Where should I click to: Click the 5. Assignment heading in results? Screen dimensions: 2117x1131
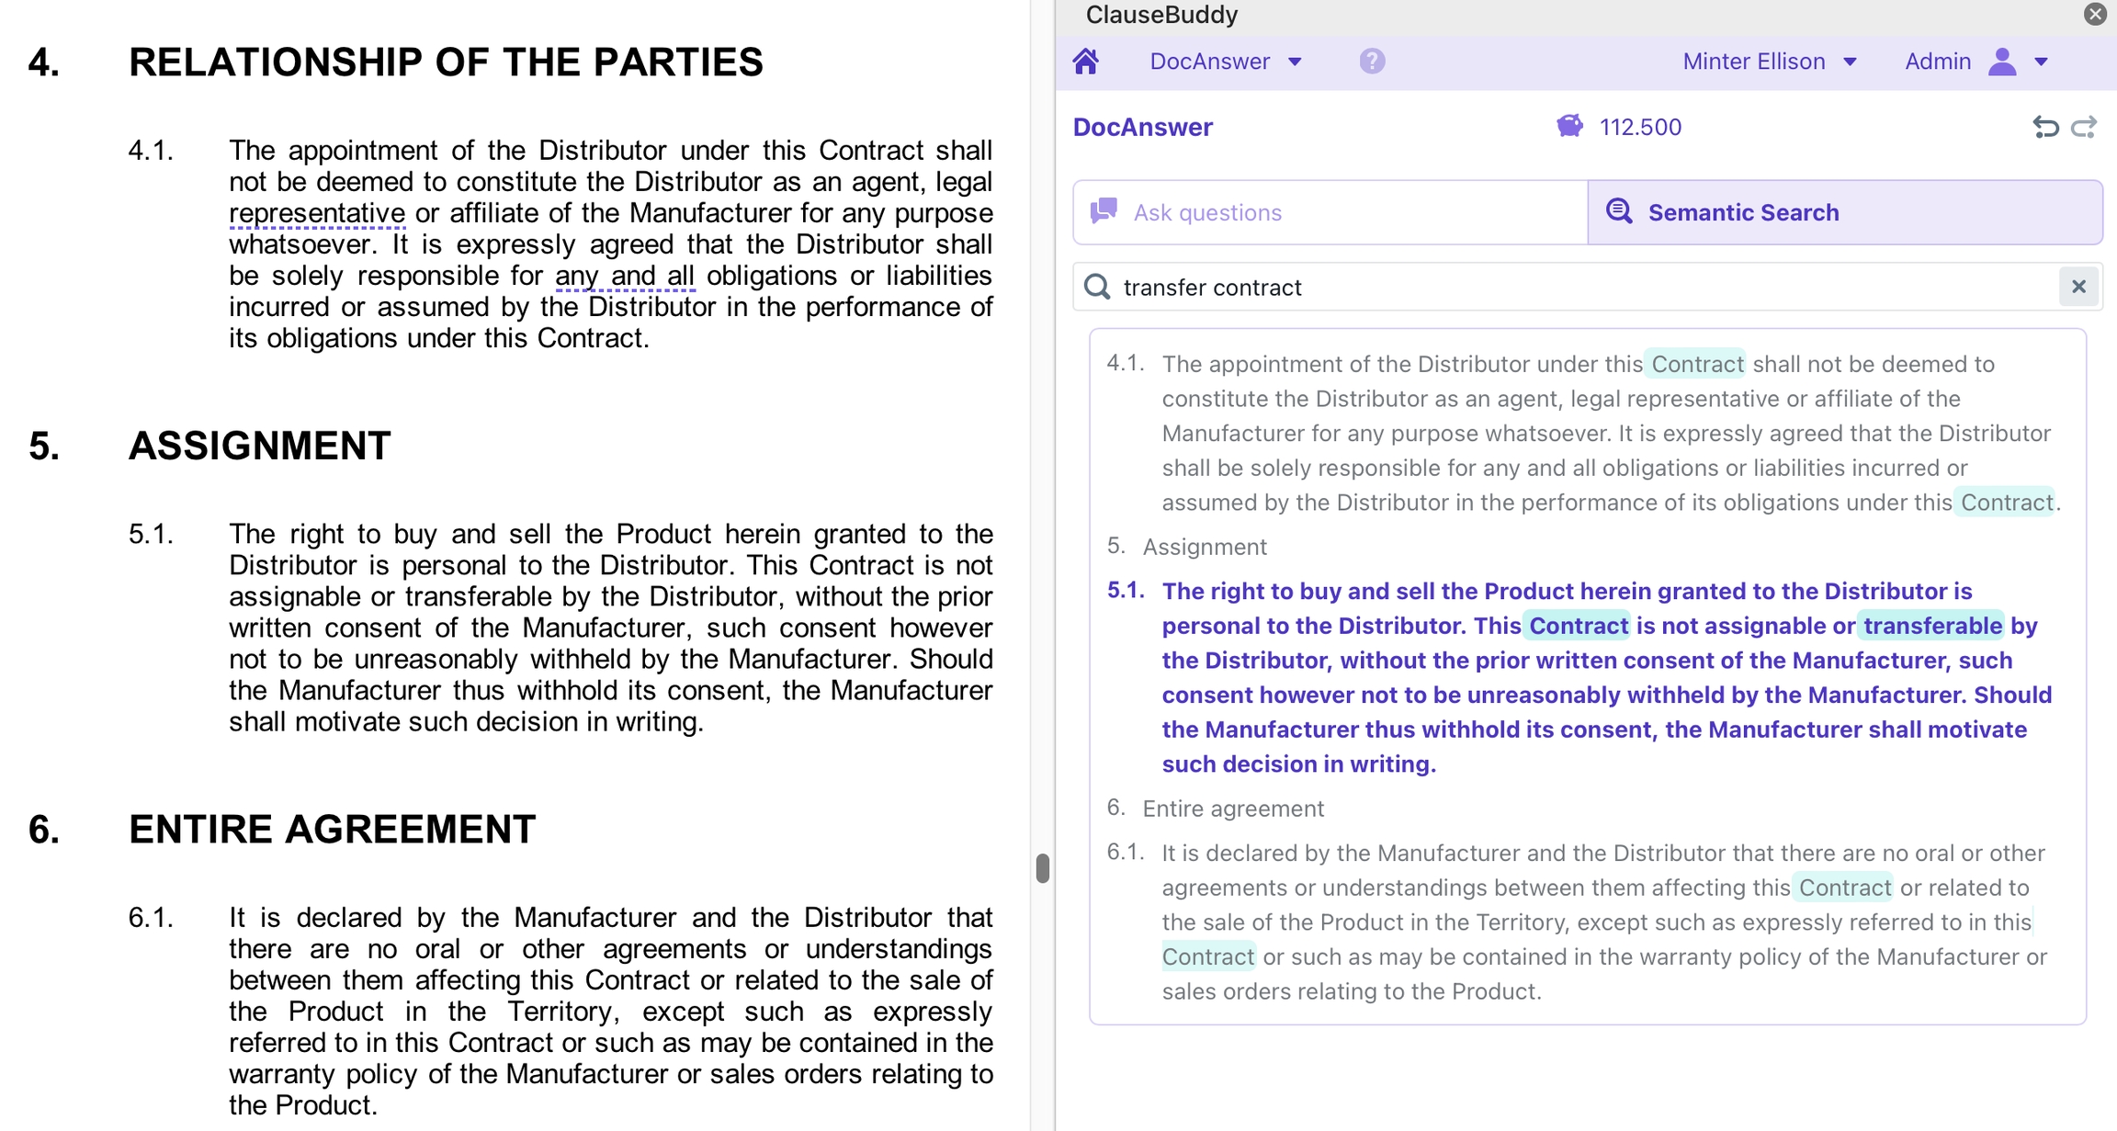click(x=1204, y=547)
